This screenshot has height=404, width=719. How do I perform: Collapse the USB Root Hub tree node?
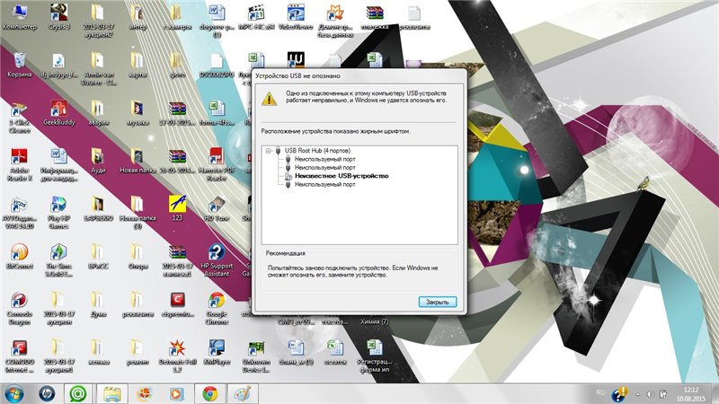[x=269, y=150]
